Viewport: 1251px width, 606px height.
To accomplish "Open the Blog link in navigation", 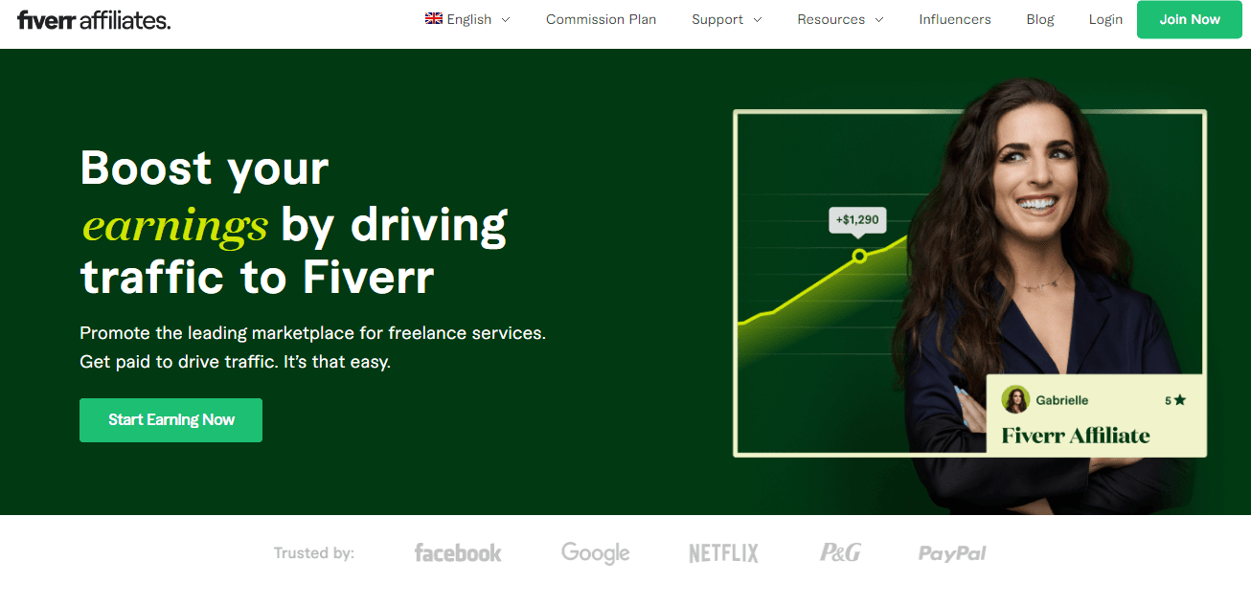I will [x=1039, y=19].
